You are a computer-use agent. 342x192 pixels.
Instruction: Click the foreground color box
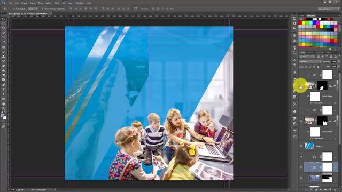(2, 116)
